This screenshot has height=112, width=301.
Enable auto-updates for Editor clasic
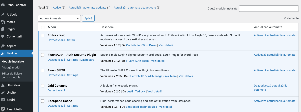(x=275, y=35)
